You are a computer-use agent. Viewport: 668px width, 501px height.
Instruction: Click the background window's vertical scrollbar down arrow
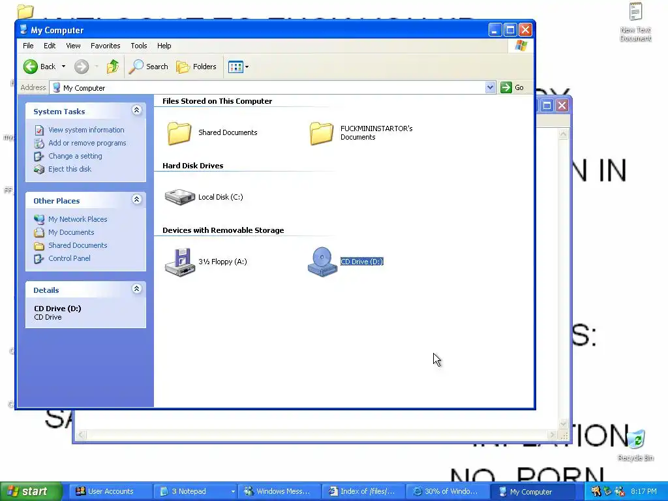tap(563, 424)
